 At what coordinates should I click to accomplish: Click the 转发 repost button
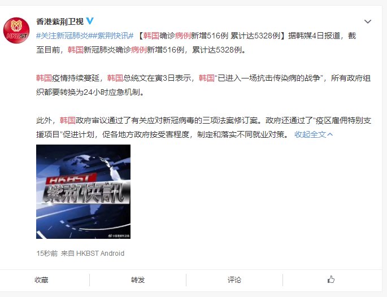[138, 279]
